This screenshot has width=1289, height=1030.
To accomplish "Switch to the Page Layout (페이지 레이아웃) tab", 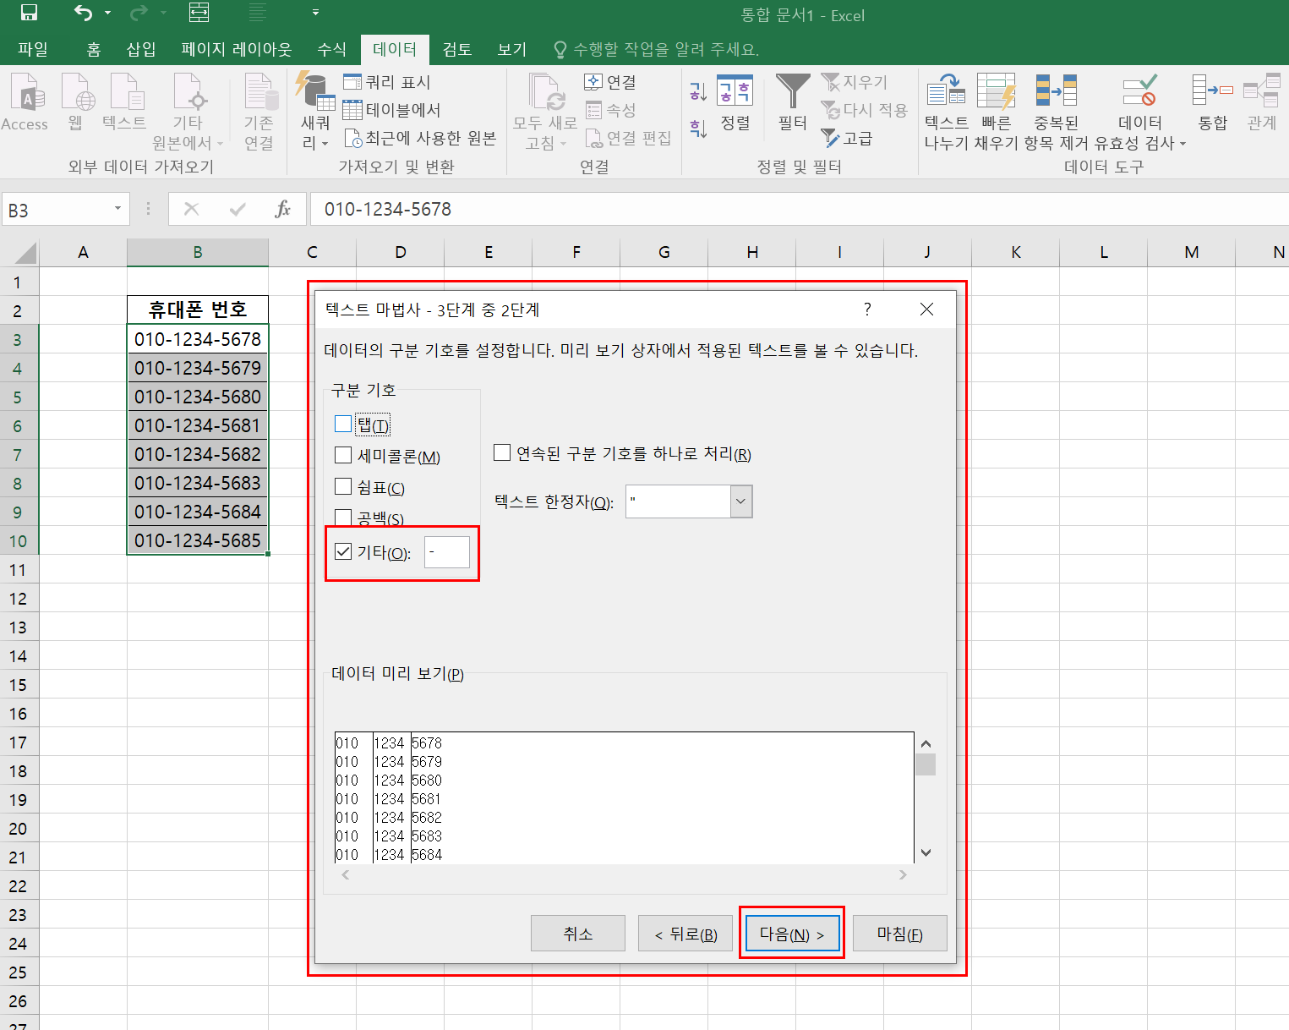I will click(236, 50).
